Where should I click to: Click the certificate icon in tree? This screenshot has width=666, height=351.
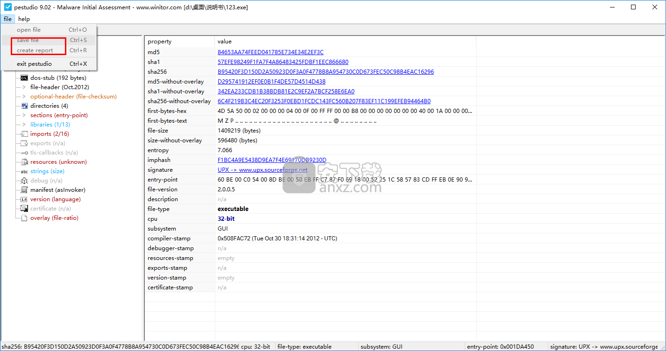(x=24, y=209)
